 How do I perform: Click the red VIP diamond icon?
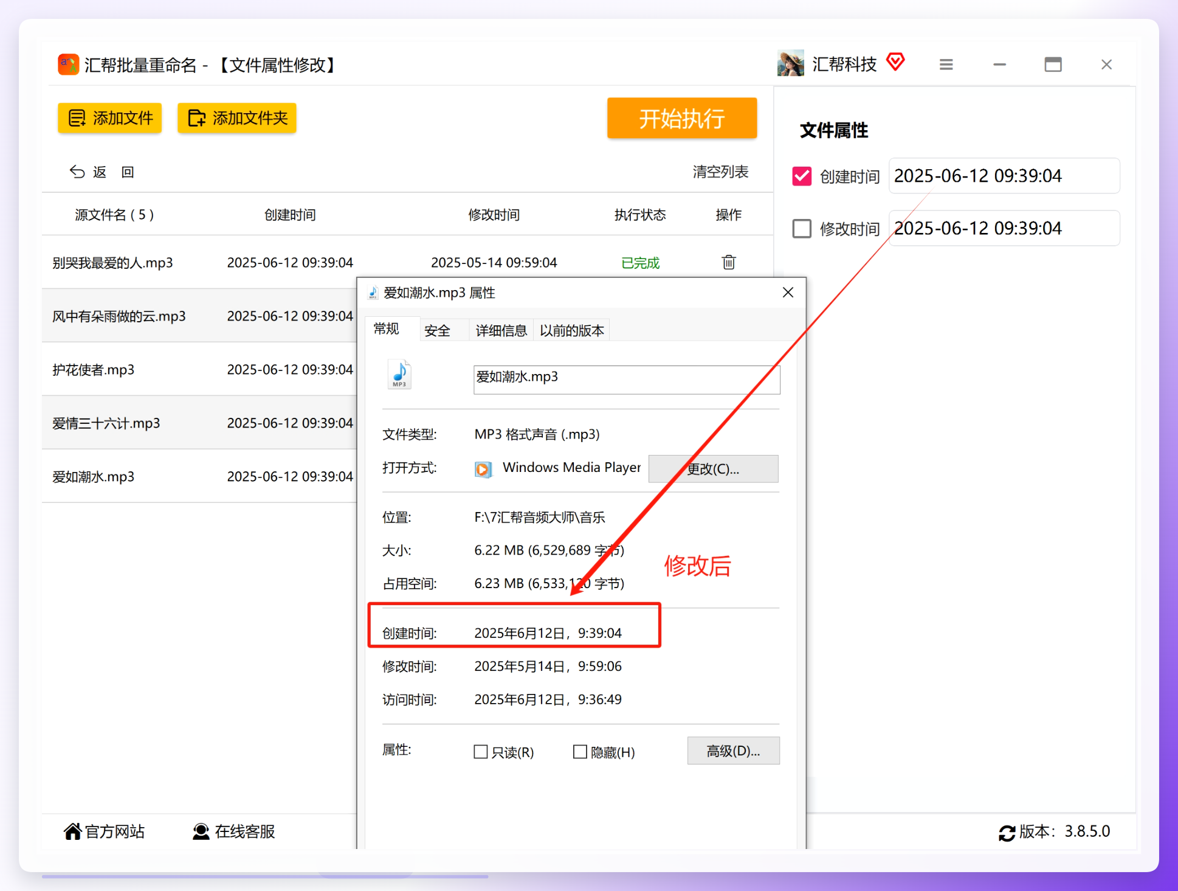[895, 62]
